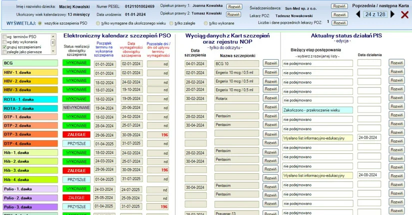412x215 pixels.
Task: Toggle the 'grupuj szczepieniami' checkbox
Action: click(x=4, y=47)
